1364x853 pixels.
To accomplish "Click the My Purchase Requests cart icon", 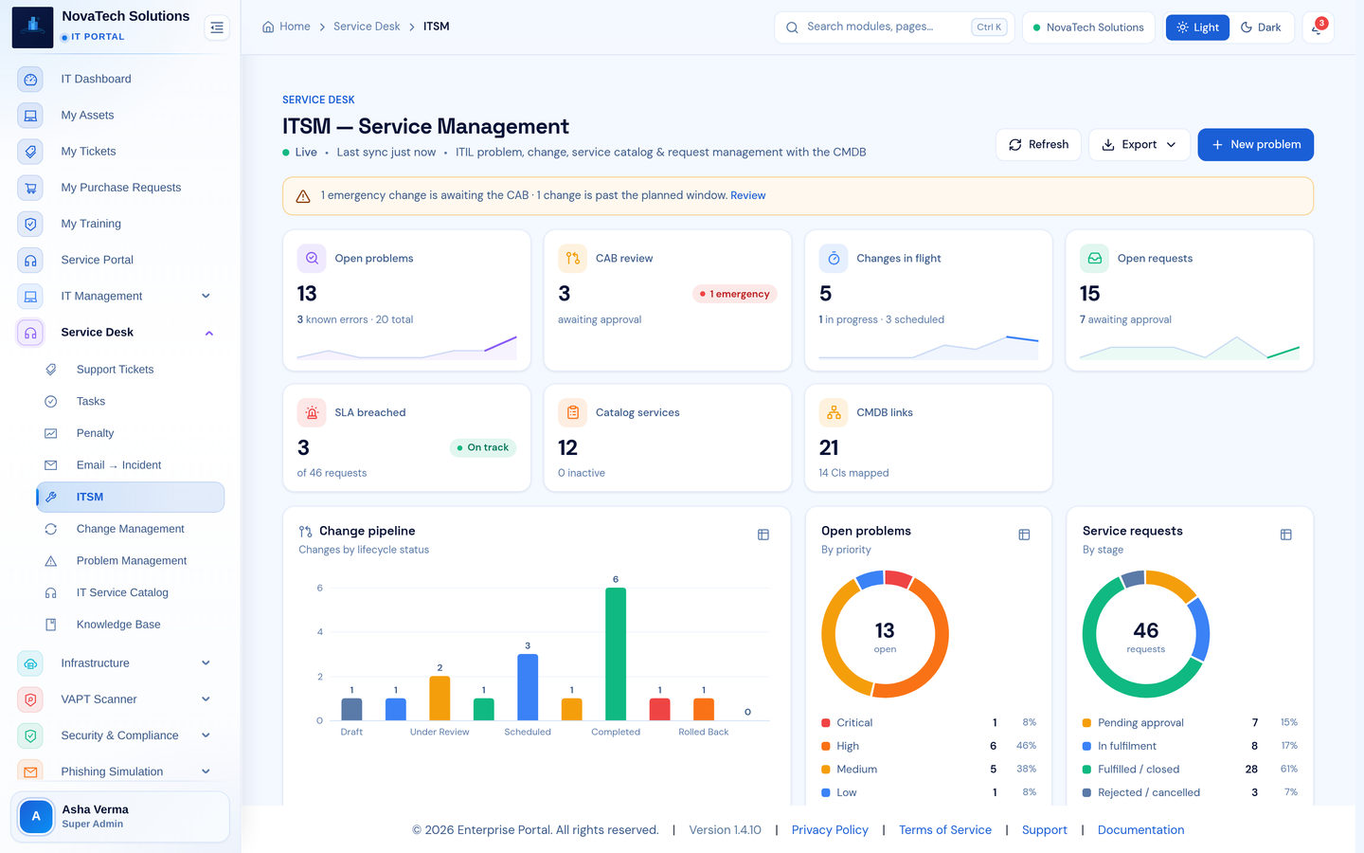I will (30, 188).
